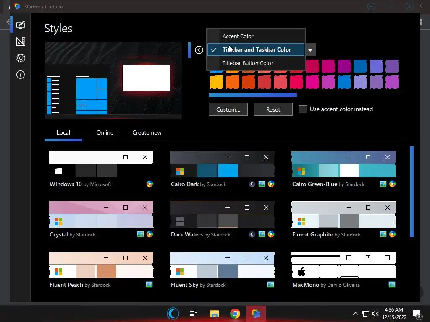Click the vertical styles list scrollbar

(412, 192)
